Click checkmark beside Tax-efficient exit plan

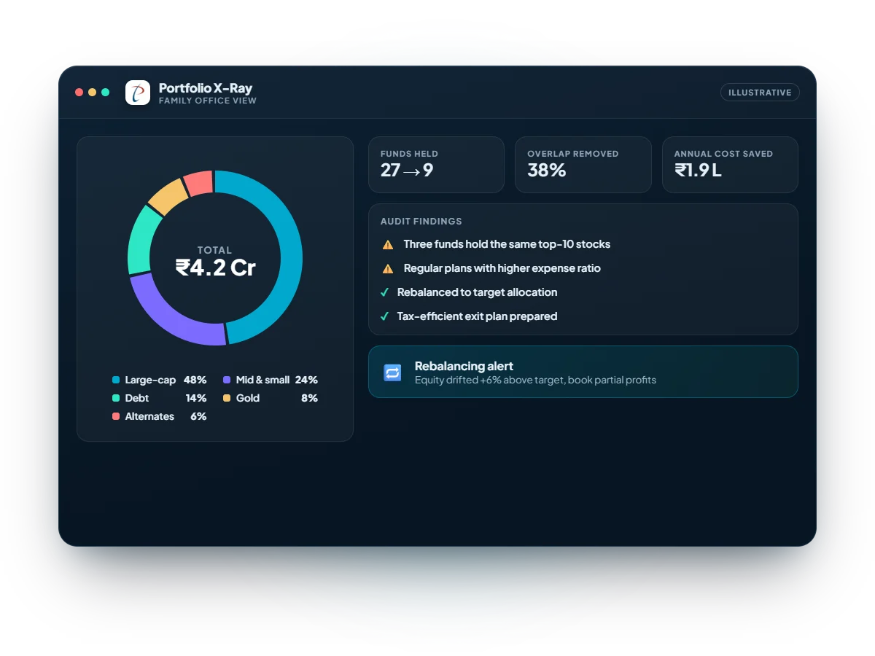pyautogui.click(x=385, y=316)
